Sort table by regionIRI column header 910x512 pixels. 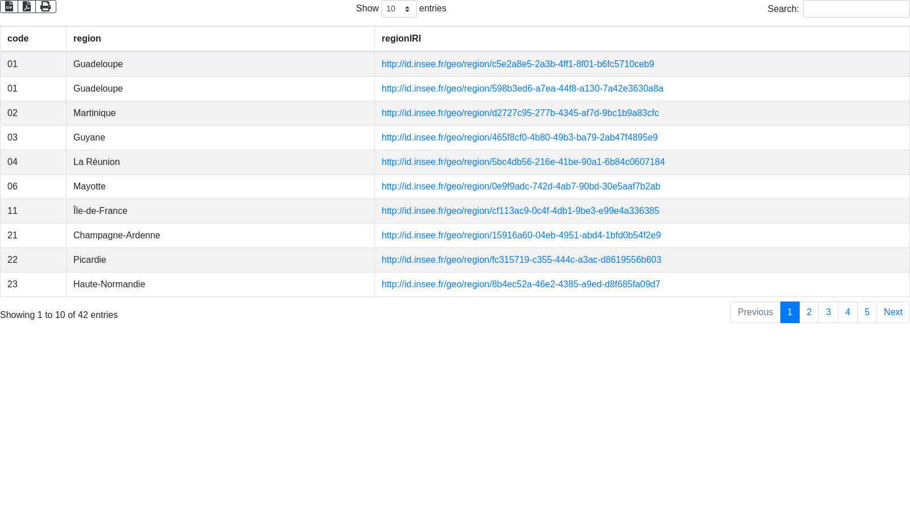pyautogui.click(x=401, y=39)
